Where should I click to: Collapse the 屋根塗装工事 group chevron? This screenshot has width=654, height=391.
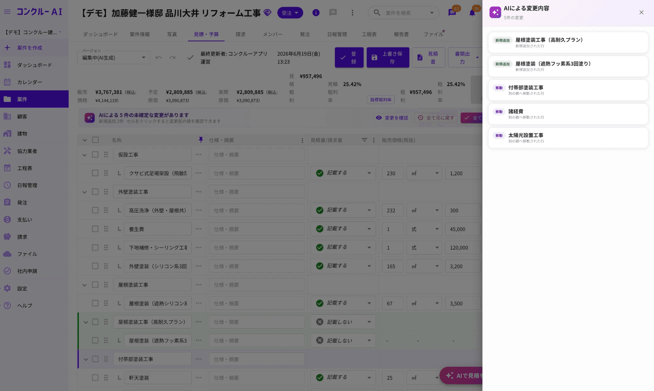[x=84, y=285]
